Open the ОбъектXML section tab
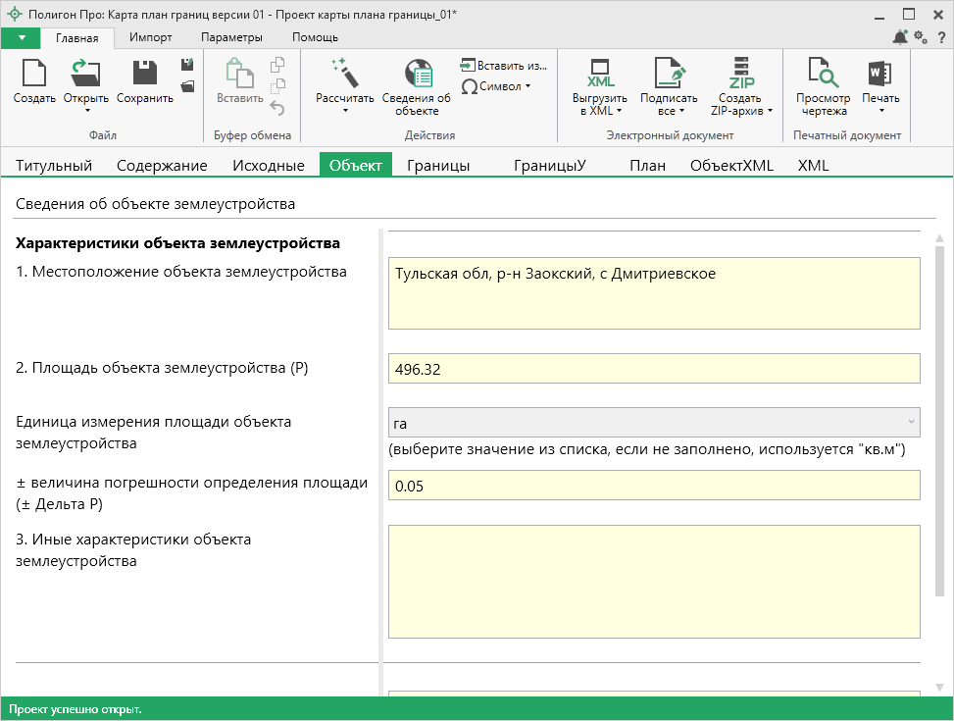The image size is (954, 721). (x=731, y=165)
